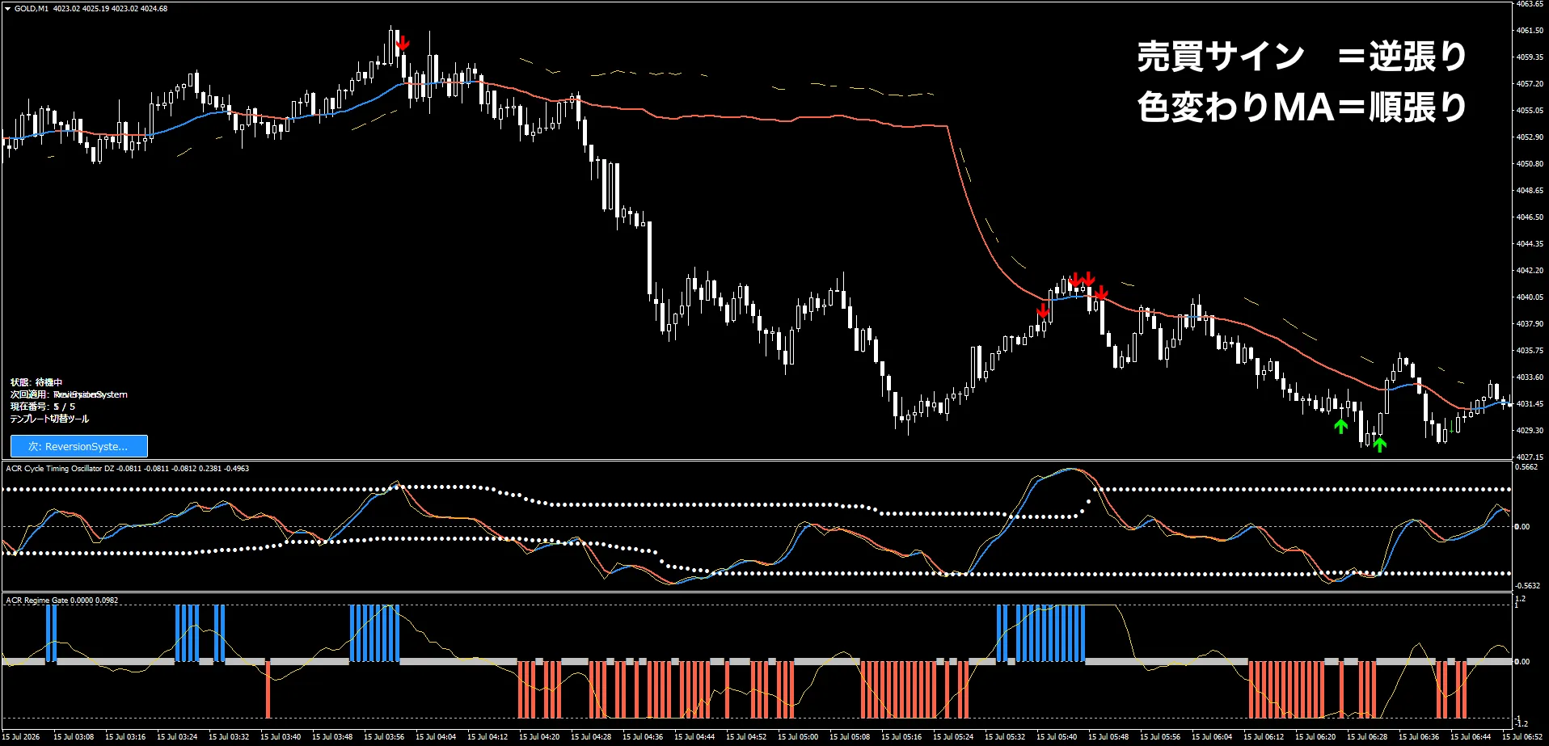Image resolution: width=1549 pixels, height=746 pixels.
Task: Select the 色変わりMA=順張り annotation text
Action: tap(1302, 107)
